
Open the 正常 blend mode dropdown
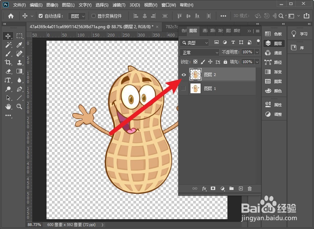pyautogui.click(x=200, y=53)
